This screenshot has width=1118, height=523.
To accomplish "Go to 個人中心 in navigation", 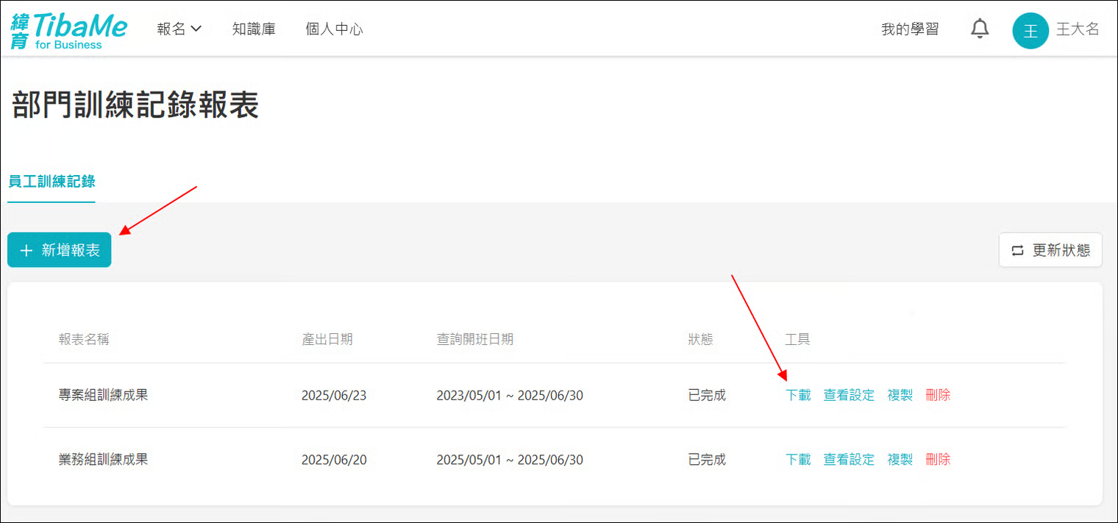I will (334, 29).
